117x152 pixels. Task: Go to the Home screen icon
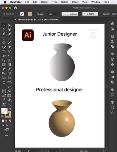click(16, 8)
